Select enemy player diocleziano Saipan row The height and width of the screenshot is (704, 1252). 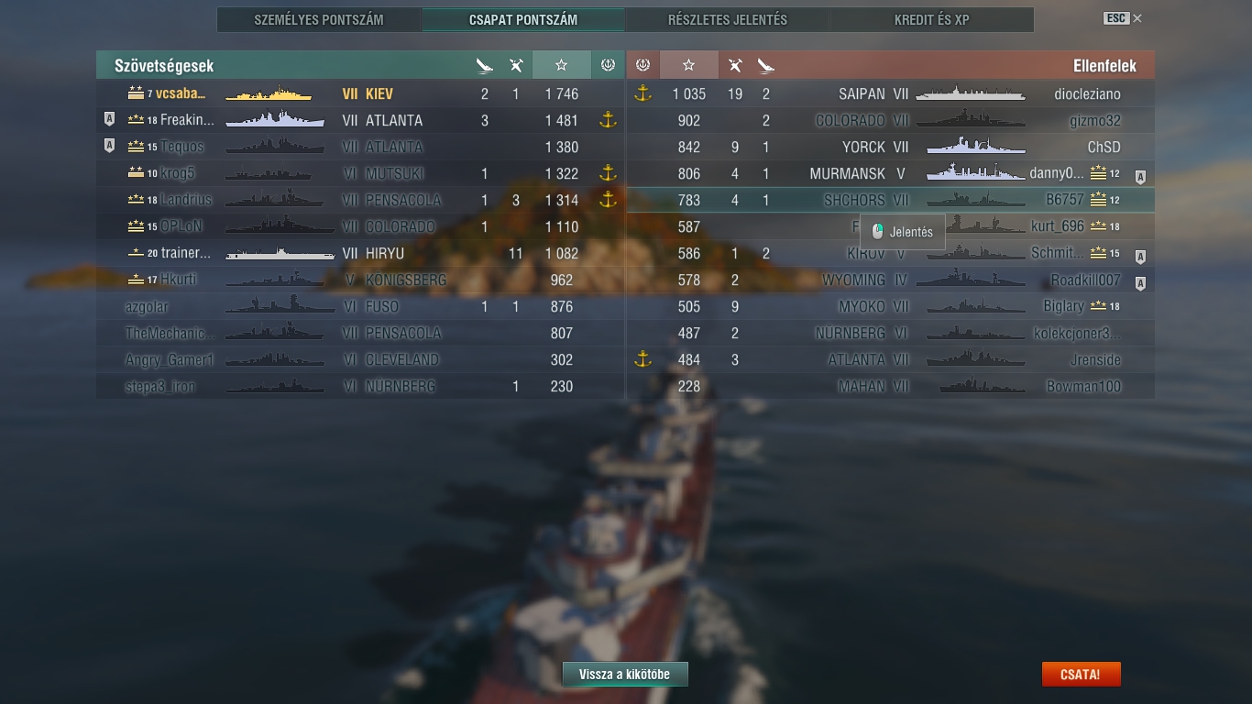pos(891,93)
